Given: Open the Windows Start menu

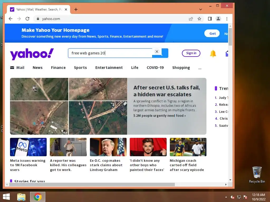Looking at the screenshot, I should pos(6,197).
